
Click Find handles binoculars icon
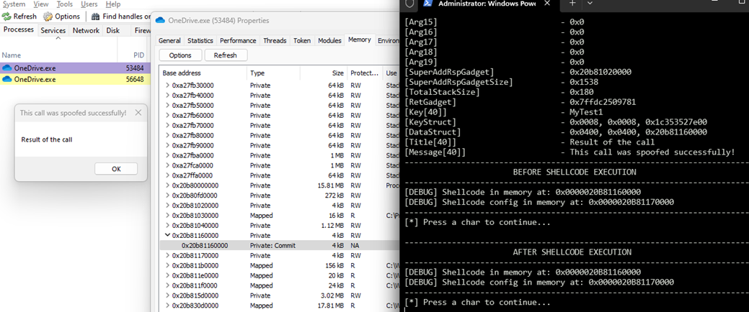pyautogui.click(x=95, y=17)
